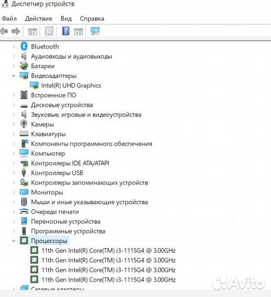Click the USB plug icon beside Контроллеры USB
Screen dimensions: 271x297
(x=24, y=173)
